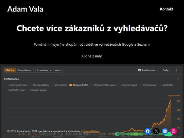Open the Kontakt menu link

pyautogui.click(x=166, y=9)
